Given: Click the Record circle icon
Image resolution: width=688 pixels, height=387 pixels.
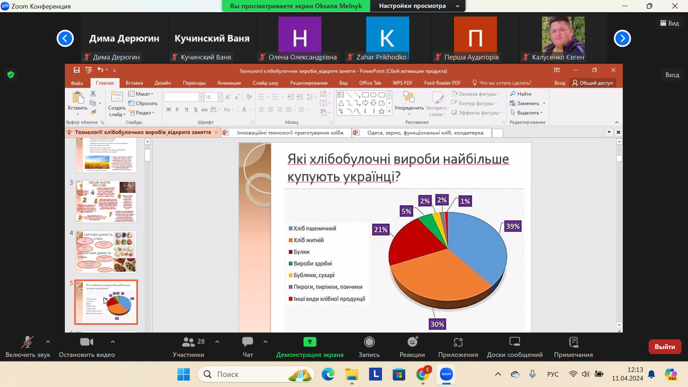Looking at the screenshot, I should coord(369,342).
